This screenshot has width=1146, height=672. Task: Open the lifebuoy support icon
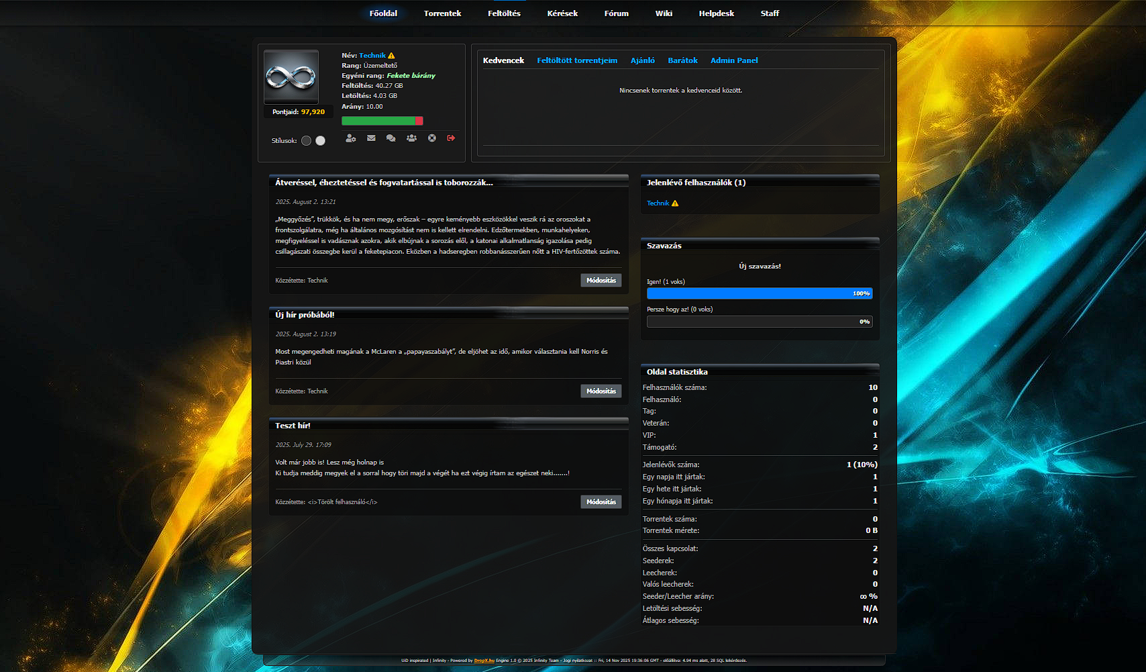pos(432,138)
